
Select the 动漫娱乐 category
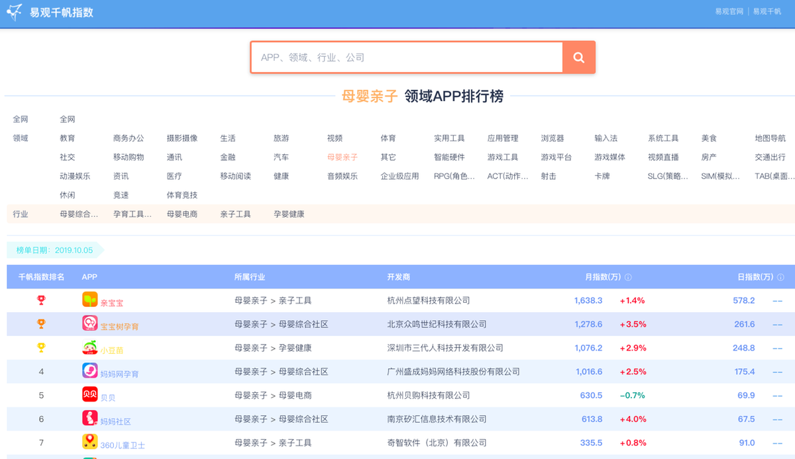[76, 177]
